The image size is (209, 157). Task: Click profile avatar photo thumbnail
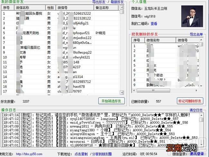192,16
